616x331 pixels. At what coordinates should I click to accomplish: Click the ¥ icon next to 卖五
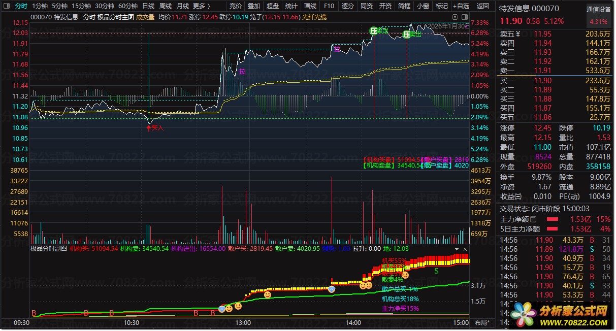tap(517, 34)
